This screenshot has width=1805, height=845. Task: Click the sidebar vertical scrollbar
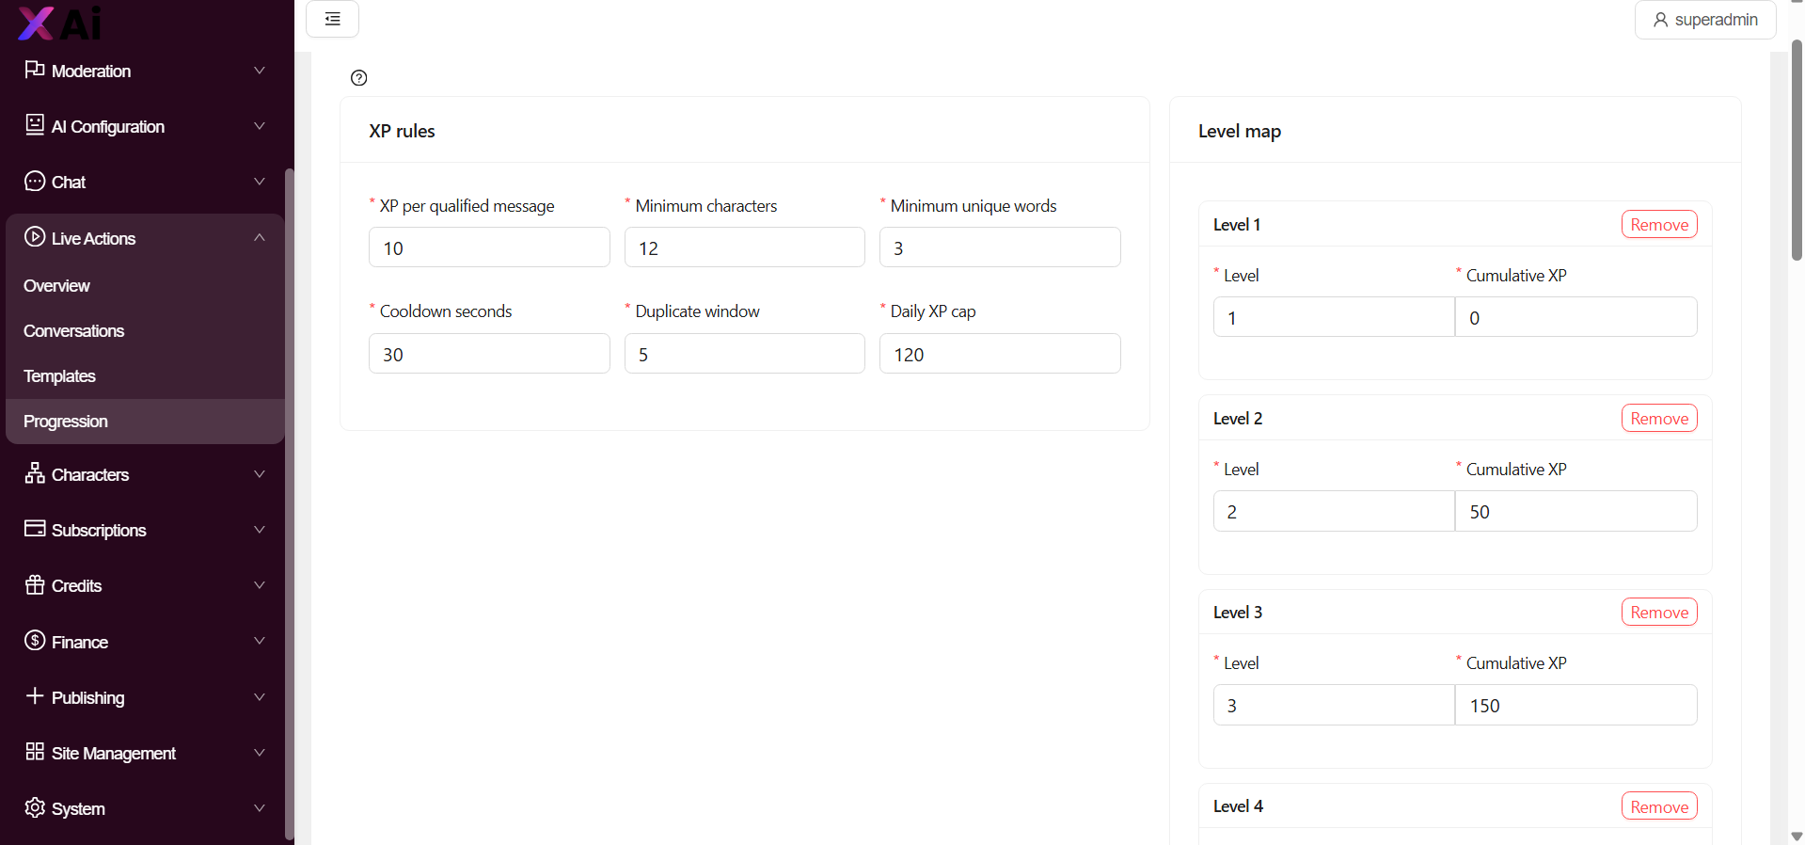click(289, 503)
